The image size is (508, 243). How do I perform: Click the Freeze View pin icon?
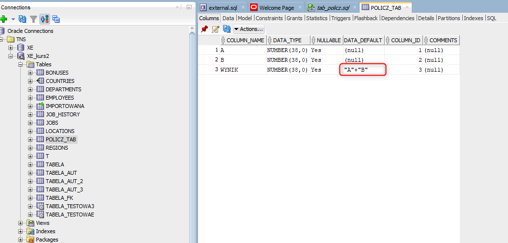tap(204, 29)
